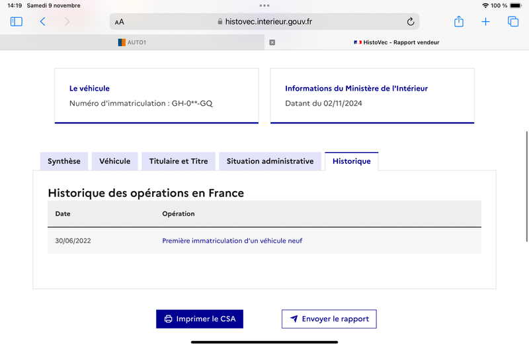Screen dimensions: 529x347
Task: Open the Safari sidebar panel icon
Action: tap(16, 22)
